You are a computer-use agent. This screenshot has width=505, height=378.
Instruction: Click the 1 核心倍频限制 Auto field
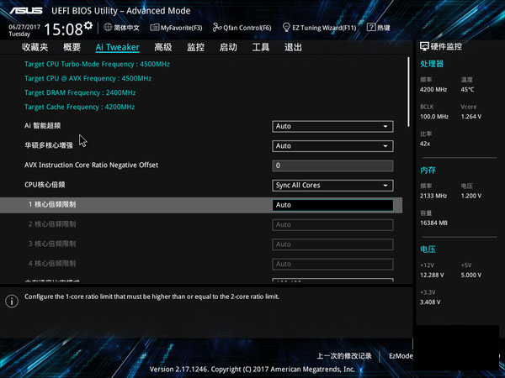point(332,205)
